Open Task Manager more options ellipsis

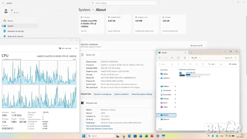76,48
